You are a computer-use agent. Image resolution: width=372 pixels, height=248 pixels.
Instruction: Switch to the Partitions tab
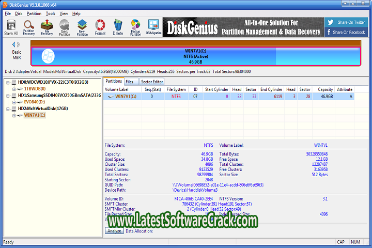114,81
